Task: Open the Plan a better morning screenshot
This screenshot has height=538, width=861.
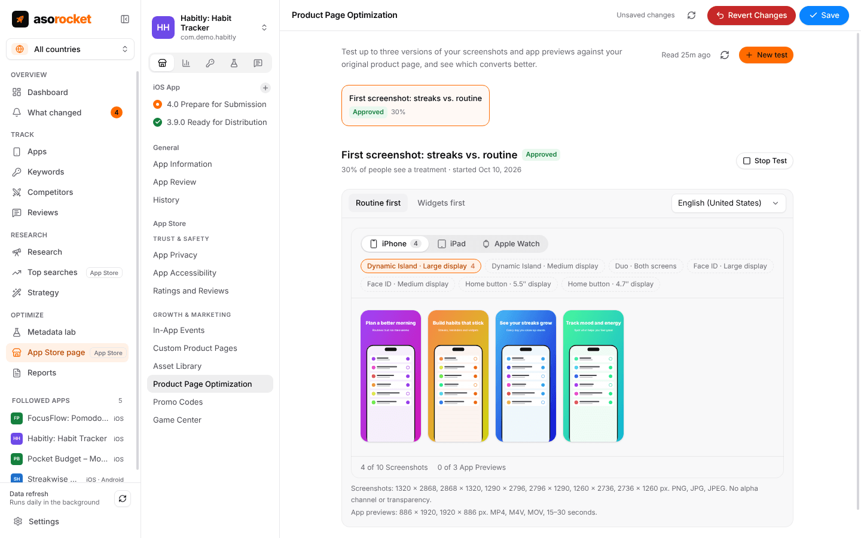Action: point(391,376)
